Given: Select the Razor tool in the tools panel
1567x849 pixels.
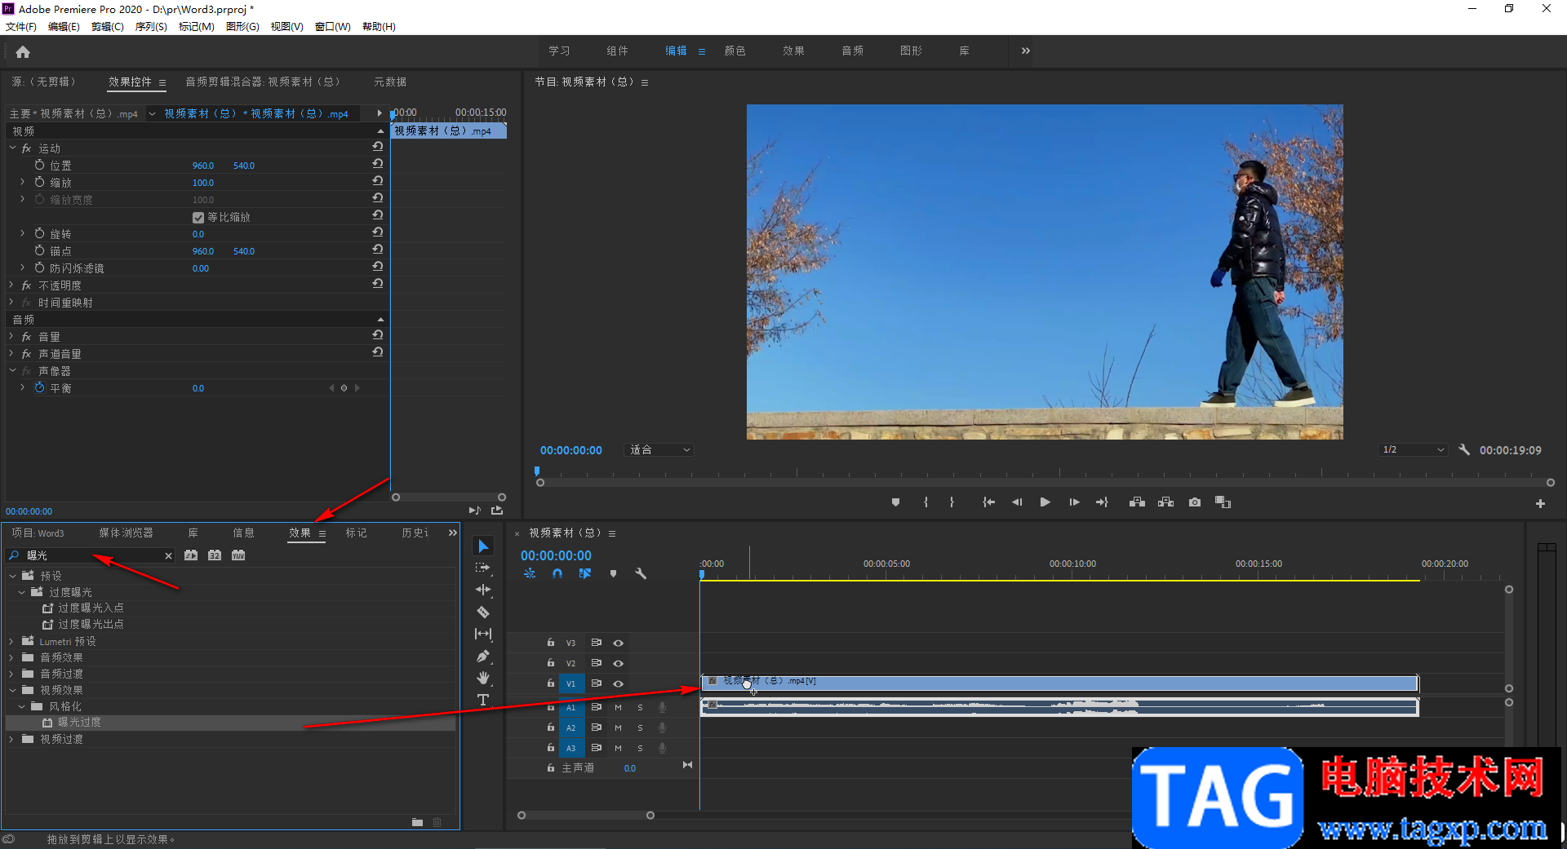Looking at the screenshot, I should 483,612.
